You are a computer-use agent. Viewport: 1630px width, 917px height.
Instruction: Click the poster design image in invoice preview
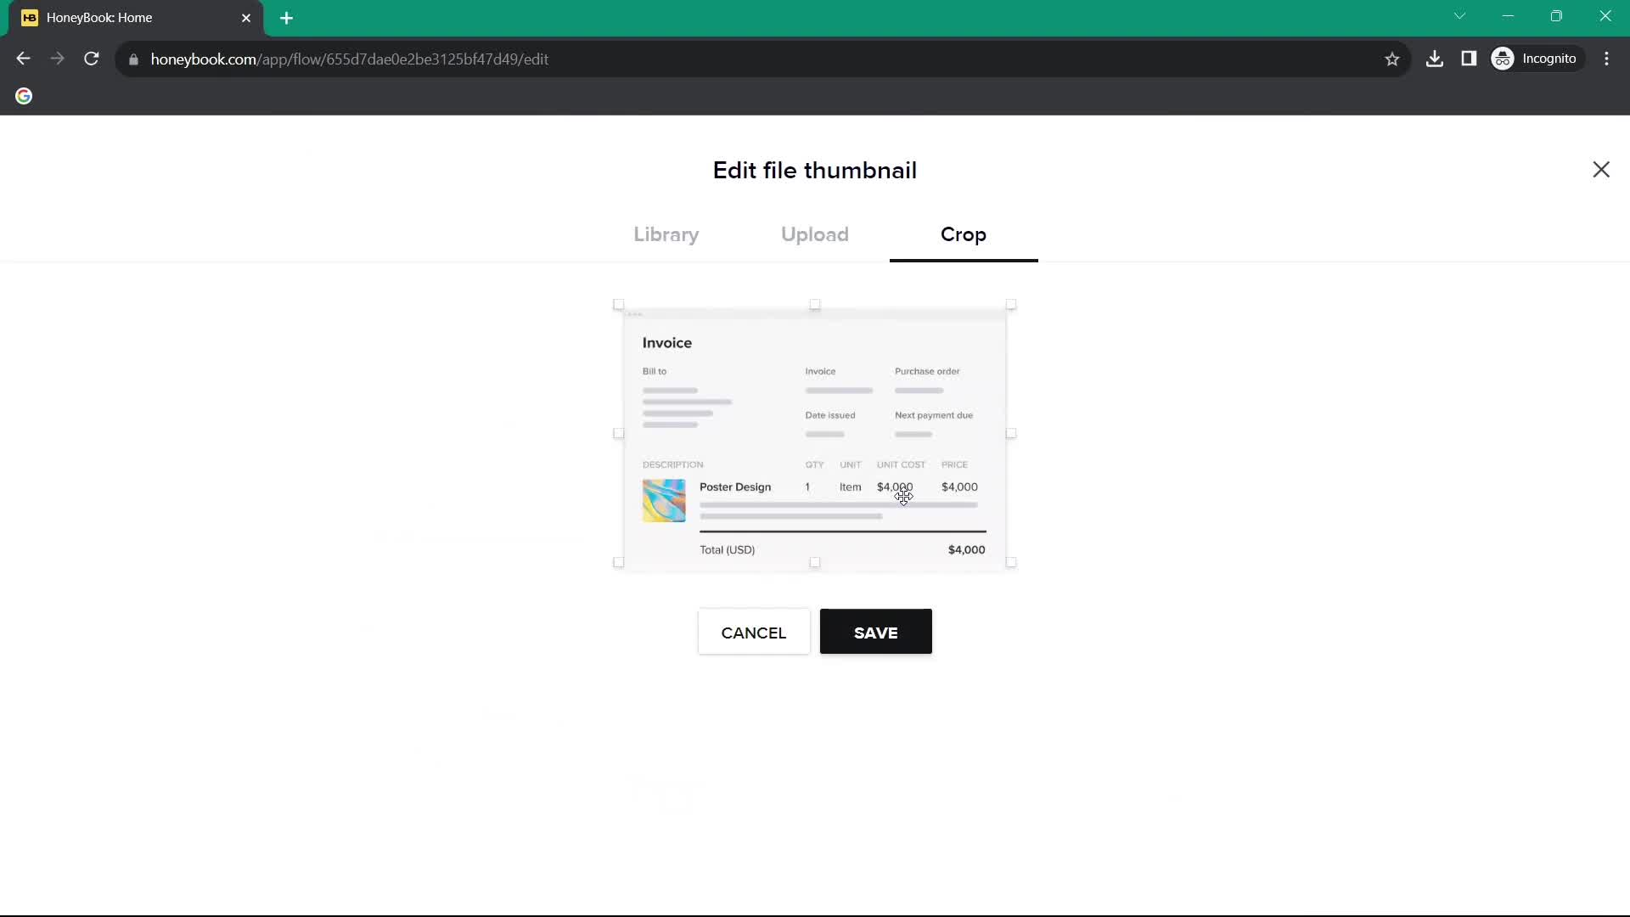point(664,500)
